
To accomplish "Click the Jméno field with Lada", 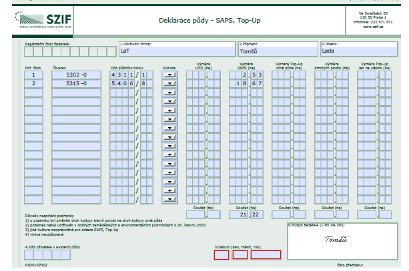I will pos(359,49).
